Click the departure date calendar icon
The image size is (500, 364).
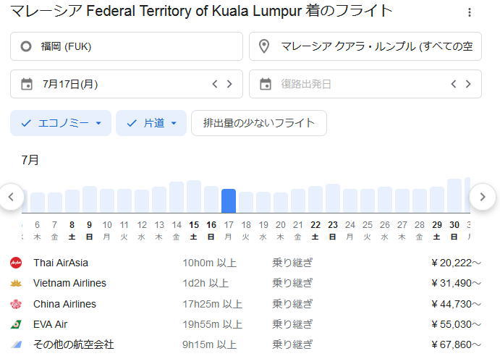pyautogui.click(x=27, y=84)
